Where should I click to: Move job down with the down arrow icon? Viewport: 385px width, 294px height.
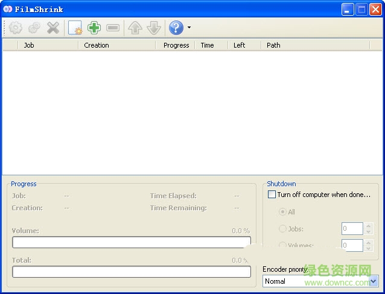pos(154,28)
